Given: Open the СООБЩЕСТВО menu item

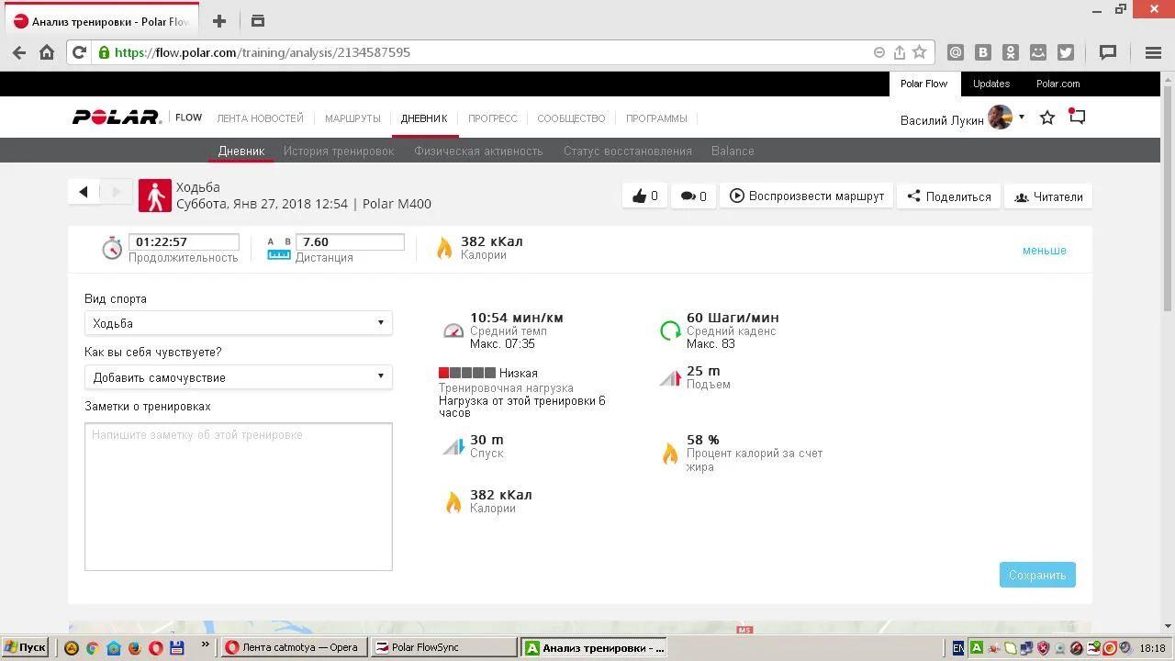Looking at the screenshot, I should tap(571, 118).
